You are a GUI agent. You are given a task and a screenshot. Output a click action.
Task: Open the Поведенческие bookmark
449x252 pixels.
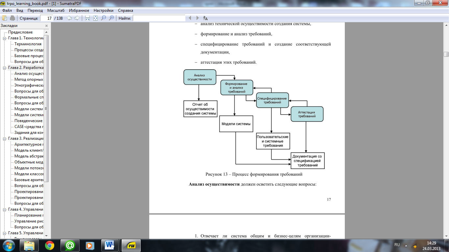click(29, 121)
